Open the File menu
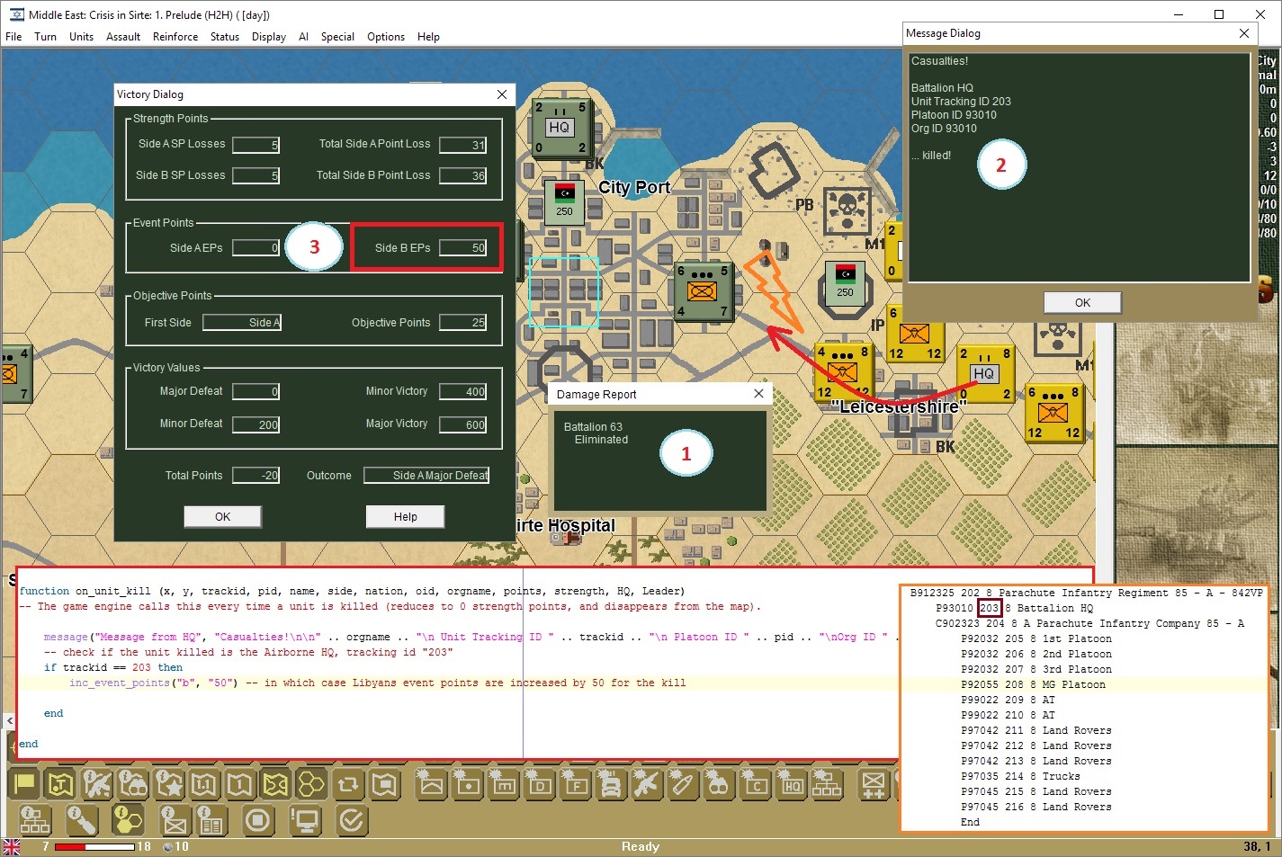 (13, 37)
